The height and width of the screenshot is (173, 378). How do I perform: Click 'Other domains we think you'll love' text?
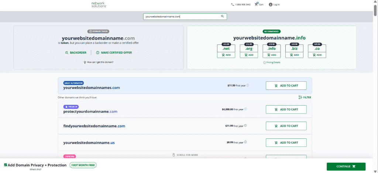click(x=78, y=98)
